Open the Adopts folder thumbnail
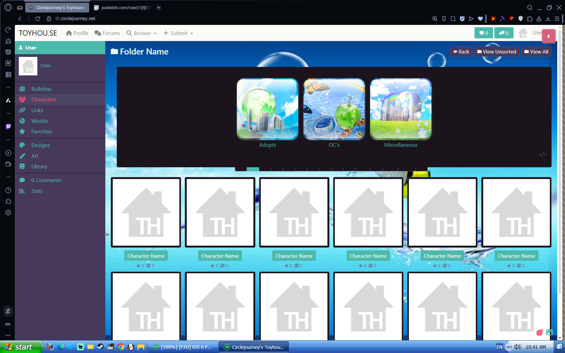Screen dimensions: 565x353 (x=268, y=109)
